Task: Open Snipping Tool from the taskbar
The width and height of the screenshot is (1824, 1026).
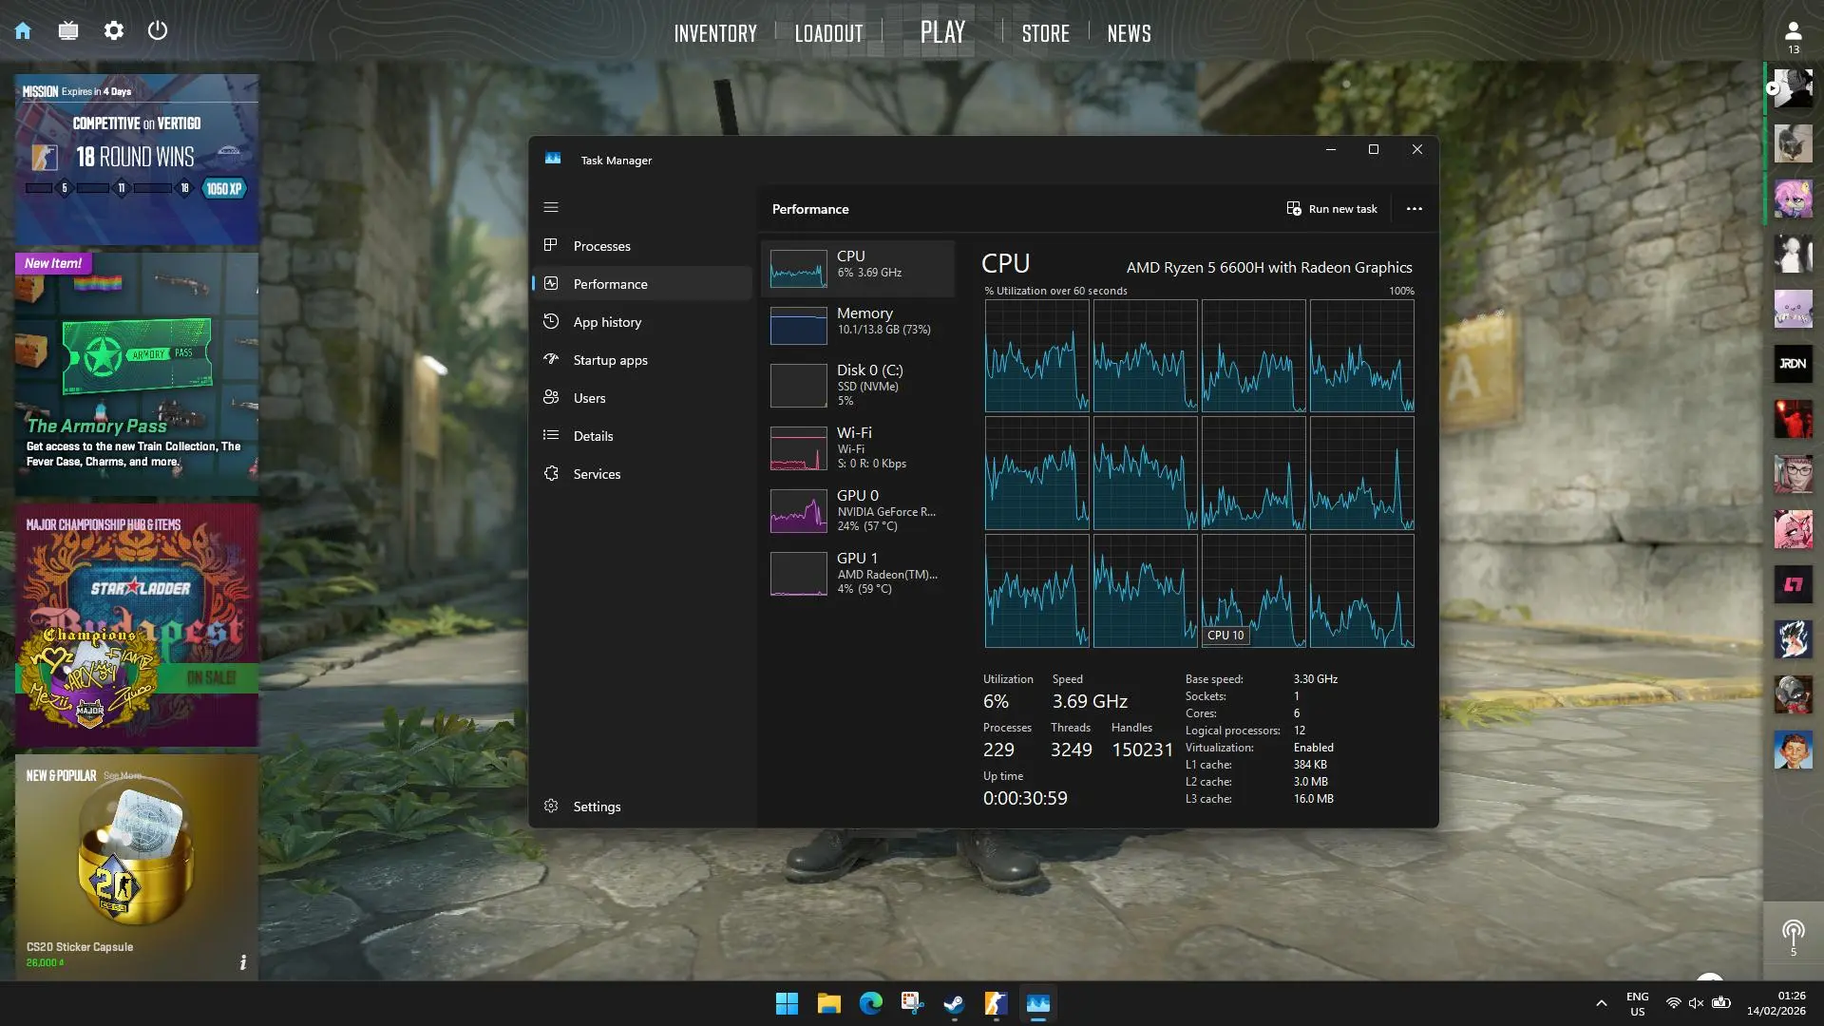Action: tap(913, 1003)
